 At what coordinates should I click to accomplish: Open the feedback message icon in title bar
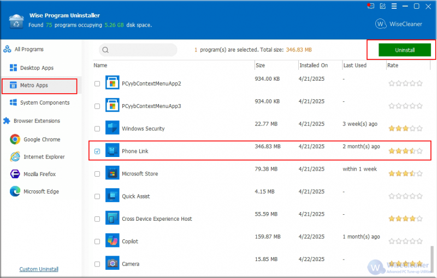pyautogui.click(x=371, y=6)
